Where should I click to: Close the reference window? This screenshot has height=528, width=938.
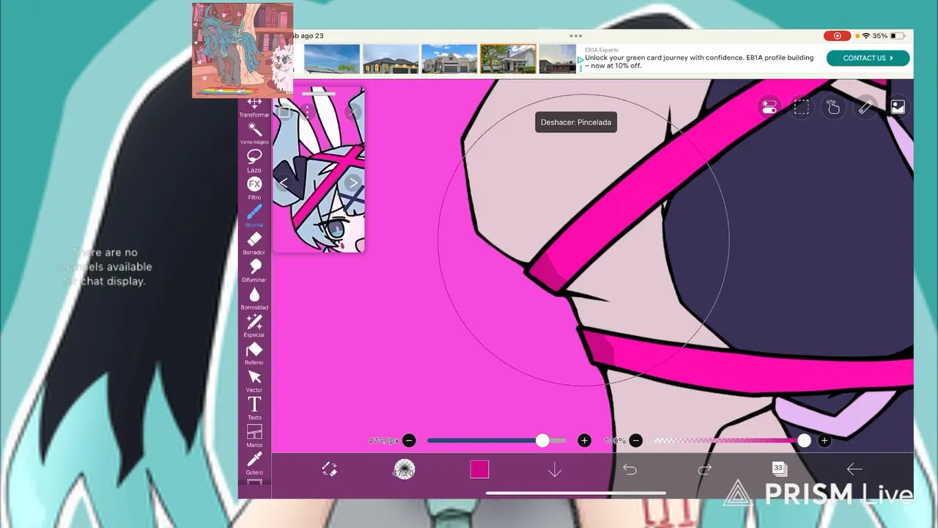point(353,111)
